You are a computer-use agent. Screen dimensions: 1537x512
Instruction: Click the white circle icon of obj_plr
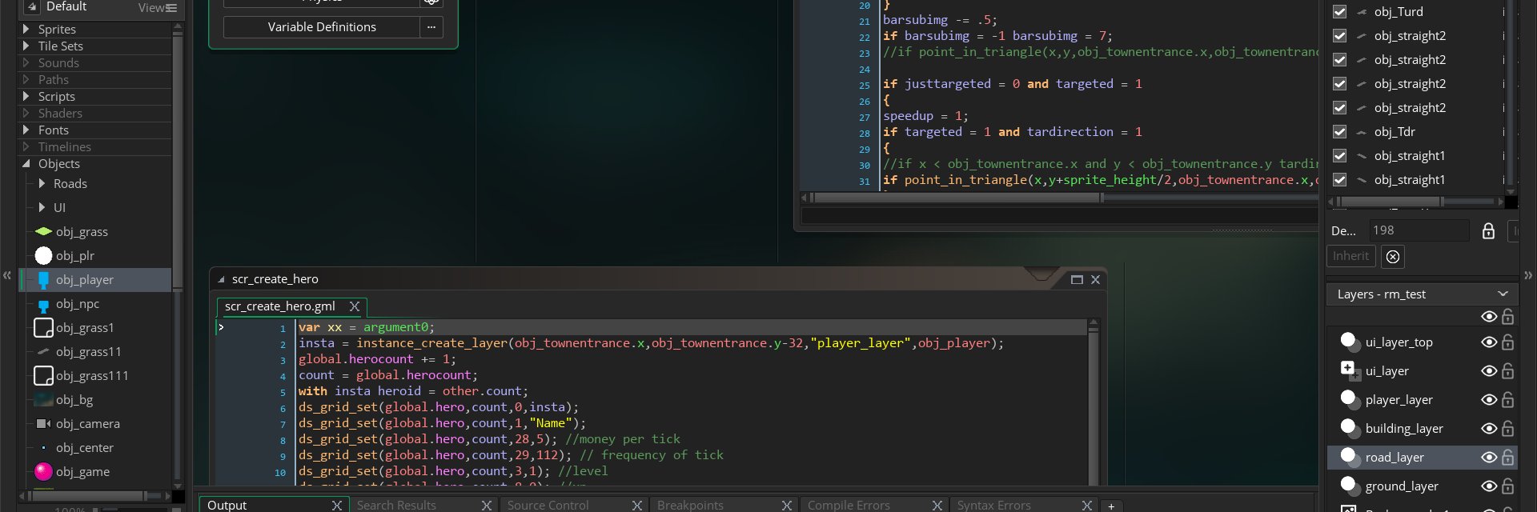click(x=43, y=255)
